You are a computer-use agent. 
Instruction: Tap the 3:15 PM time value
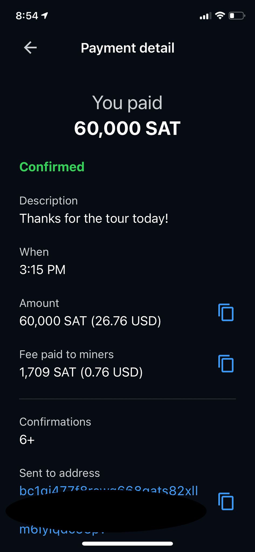click(x=43, y=270)
